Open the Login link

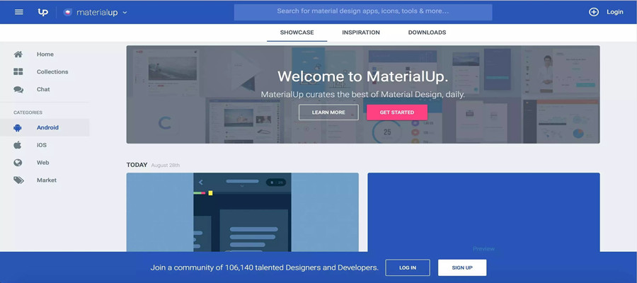coord(614,12)
